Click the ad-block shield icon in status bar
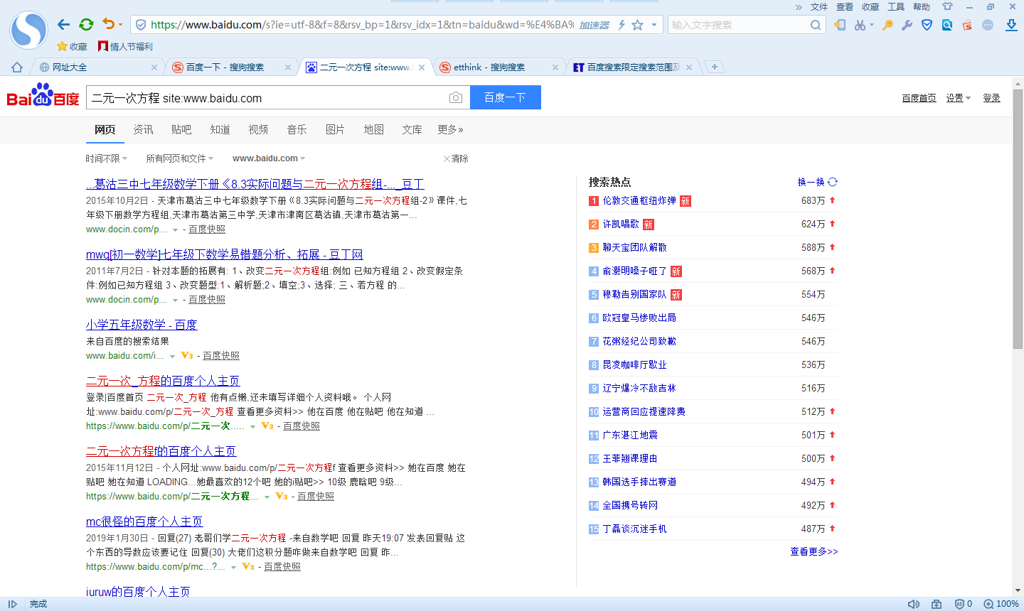 [959, 604]
